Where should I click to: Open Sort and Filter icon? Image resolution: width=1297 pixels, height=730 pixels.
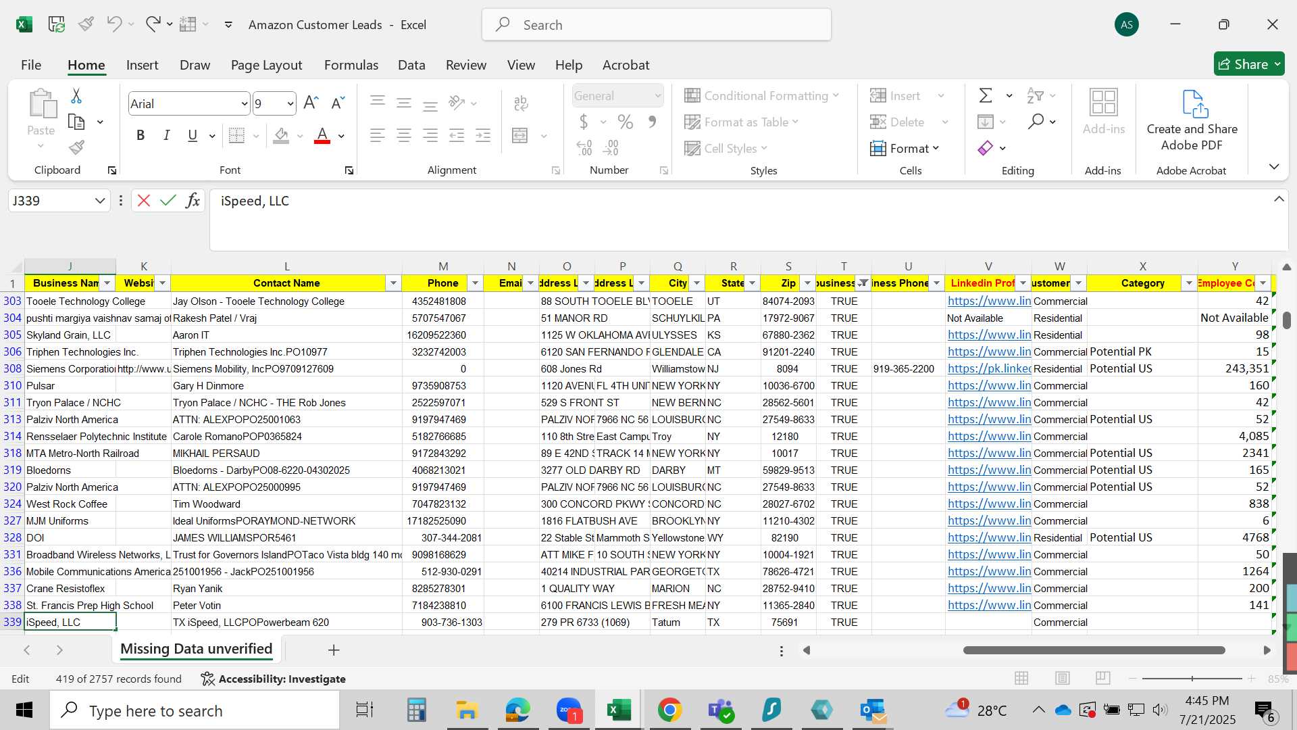(x=1035, y=95)
